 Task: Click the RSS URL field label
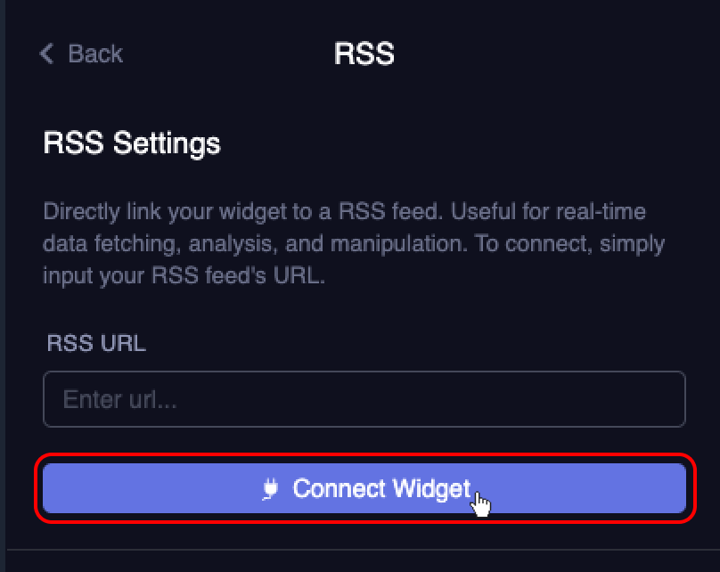tap(94, 343)
